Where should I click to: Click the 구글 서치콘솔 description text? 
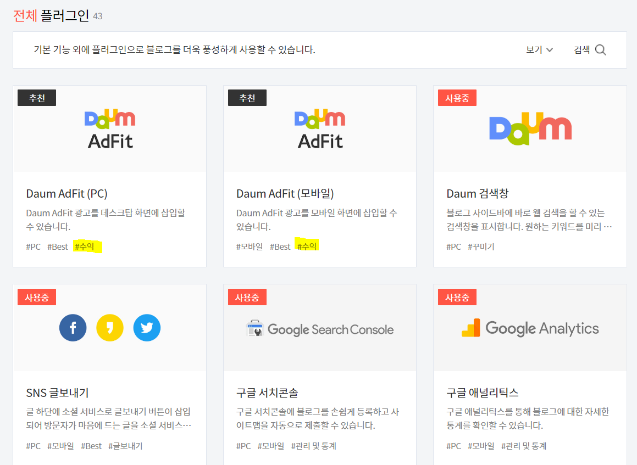[317, 418]
